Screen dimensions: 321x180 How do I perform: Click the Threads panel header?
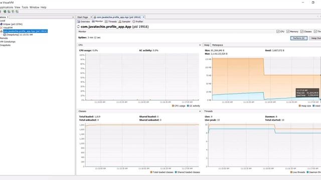262,111
